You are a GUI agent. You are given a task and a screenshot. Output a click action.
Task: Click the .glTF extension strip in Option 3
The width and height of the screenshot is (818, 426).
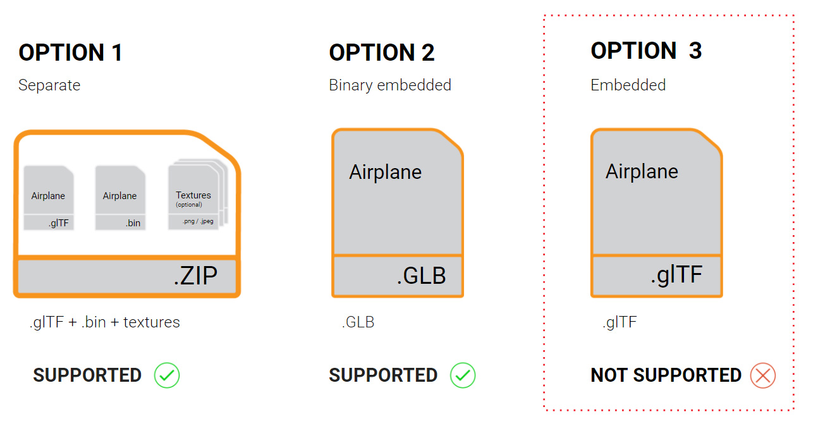click(x=657, y=276)
